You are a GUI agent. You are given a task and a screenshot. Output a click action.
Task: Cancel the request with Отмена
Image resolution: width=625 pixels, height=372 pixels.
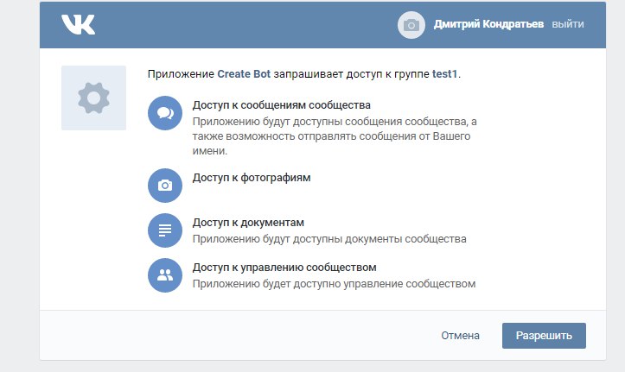click(461, 336)
